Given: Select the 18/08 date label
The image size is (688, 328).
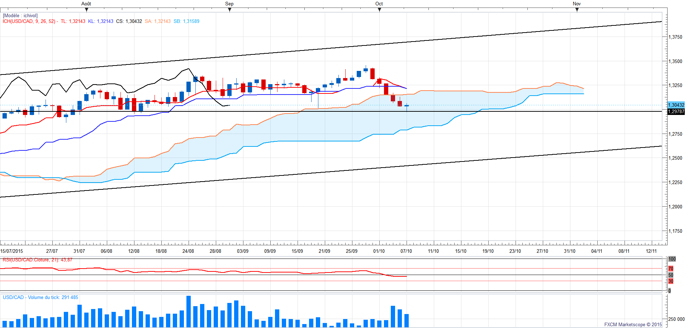Looking at the screenshot, I should click(x=161, y=251).
